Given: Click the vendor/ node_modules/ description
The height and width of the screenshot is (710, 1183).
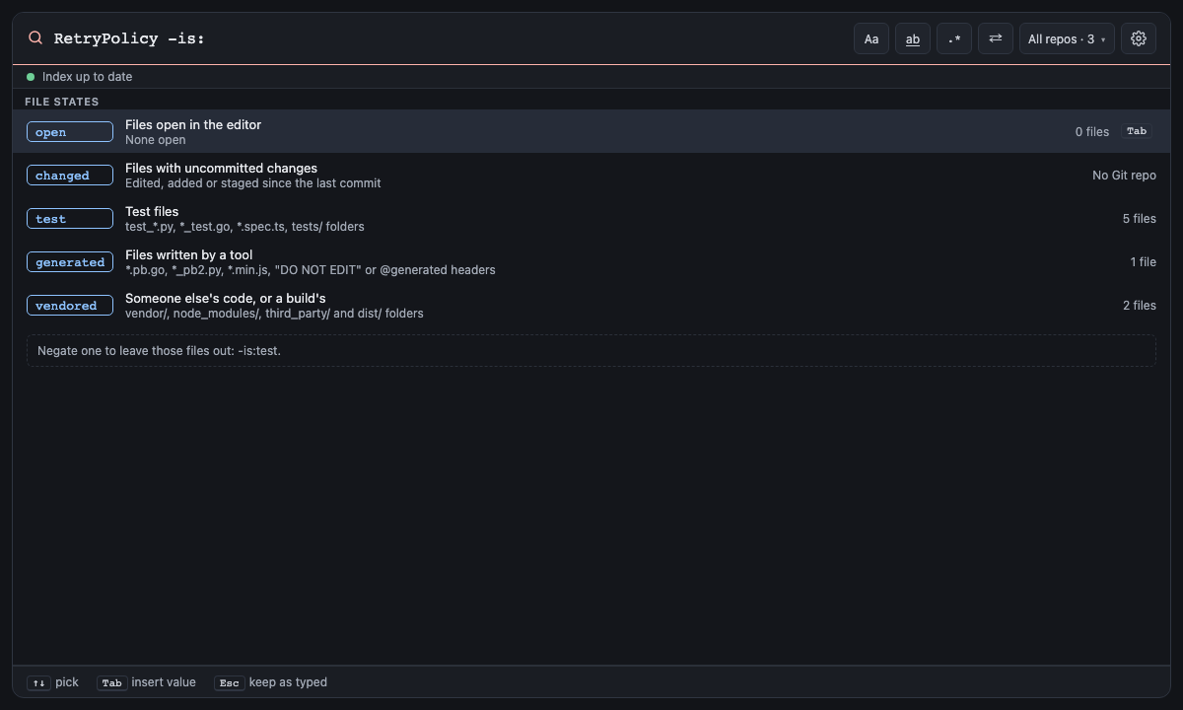Looking at the screenshot, I should [274, 313].
